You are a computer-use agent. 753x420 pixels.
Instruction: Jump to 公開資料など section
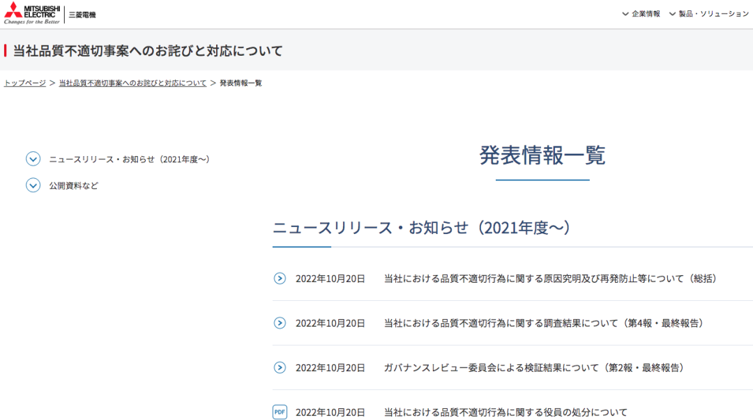73,186
